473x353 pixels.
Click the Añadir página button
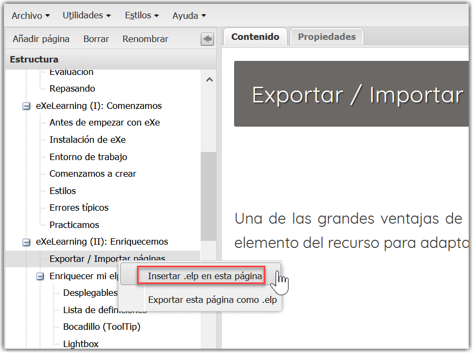coord(41,39)
